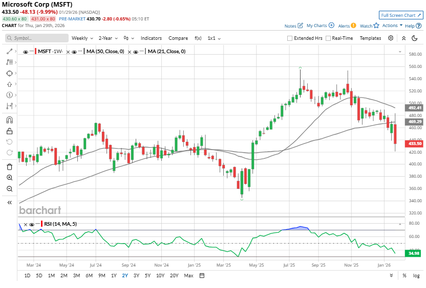Hide the MA (50, Close, 0) indicator
The image size is (426, 288).
tap(74, 52)
